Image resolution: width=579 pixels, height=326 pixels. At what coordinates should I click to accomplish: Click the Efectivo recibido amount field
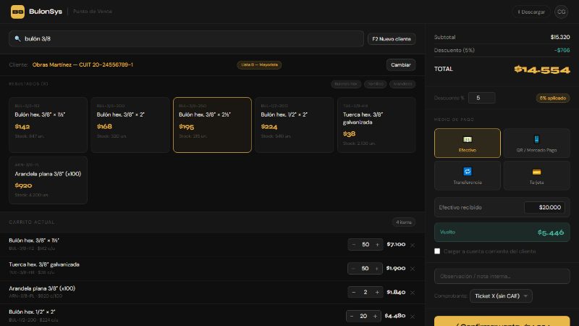click(545, 207)
